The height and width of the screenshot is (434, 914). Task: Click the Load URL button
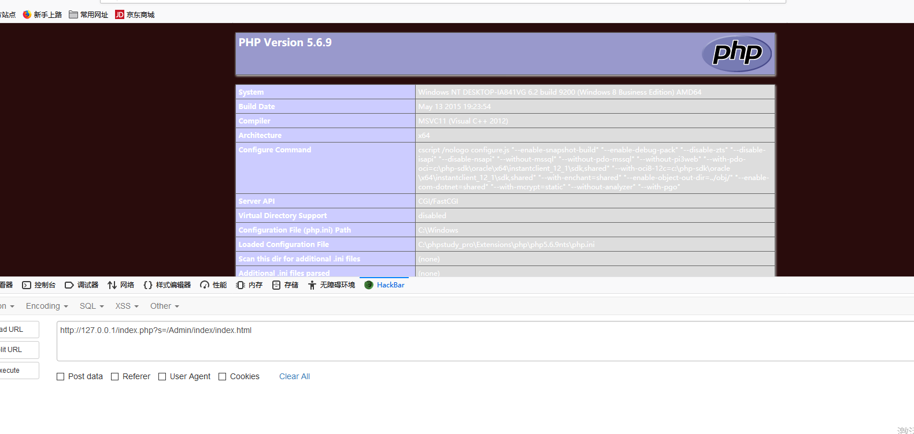click(19, 330)
